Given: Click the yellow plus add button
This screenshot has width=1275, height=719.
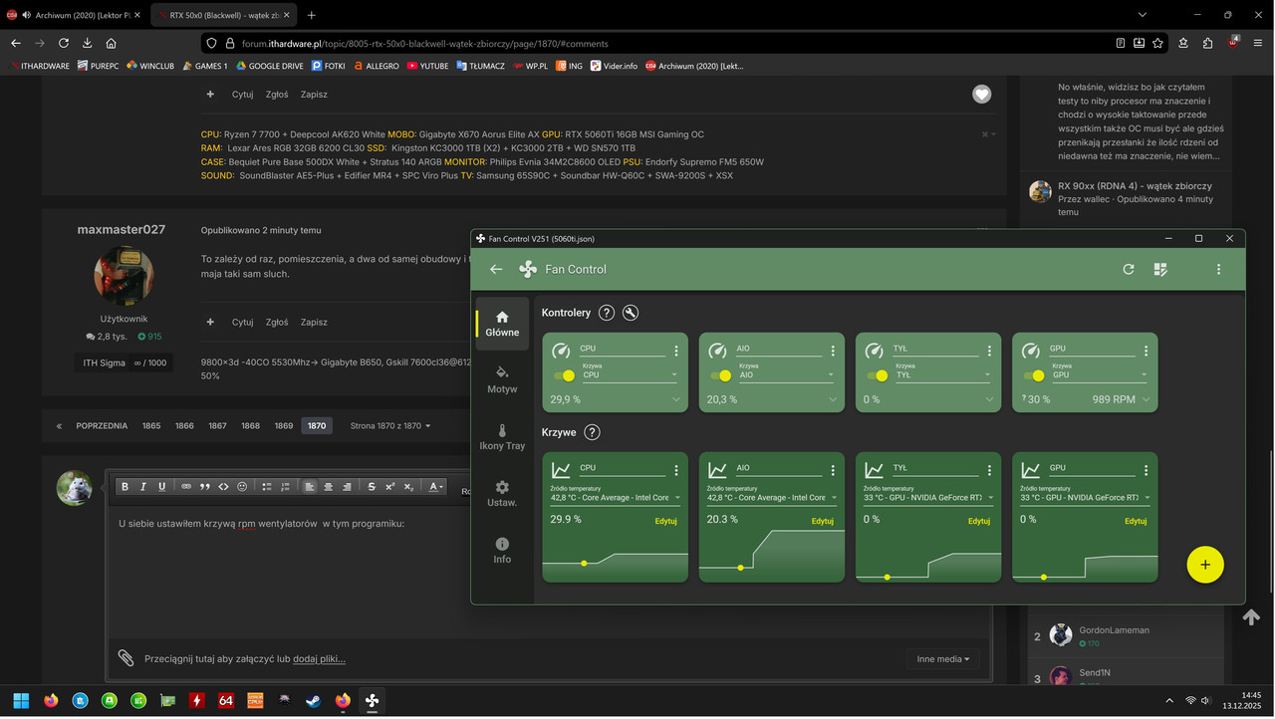Looking at the screenshot, I should click(x=1205, y=565).
